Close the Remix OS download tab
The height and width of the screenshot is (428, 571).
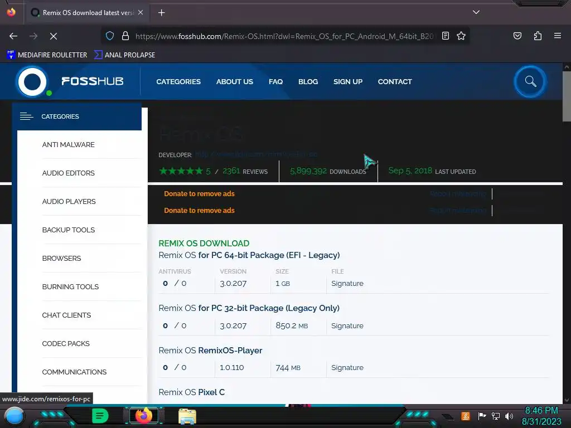pos(141,12)
